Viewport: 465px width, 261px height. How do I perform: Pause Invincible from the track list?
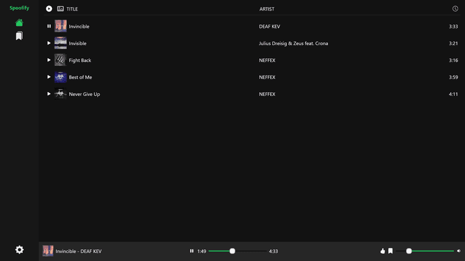(49, 26)
